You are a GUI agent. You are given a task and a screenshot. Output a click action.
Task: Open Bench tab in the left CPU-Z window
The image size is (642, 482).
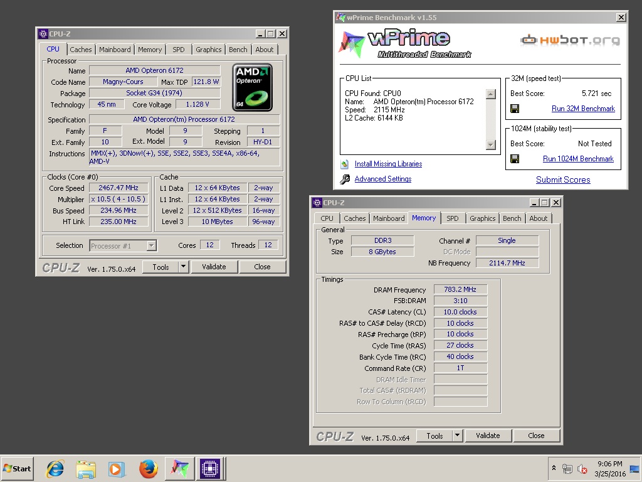pos(238,50)
